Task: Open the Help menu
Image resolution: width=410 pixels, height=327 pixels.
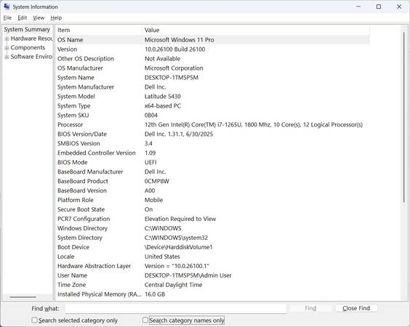Action: point(56,17)
